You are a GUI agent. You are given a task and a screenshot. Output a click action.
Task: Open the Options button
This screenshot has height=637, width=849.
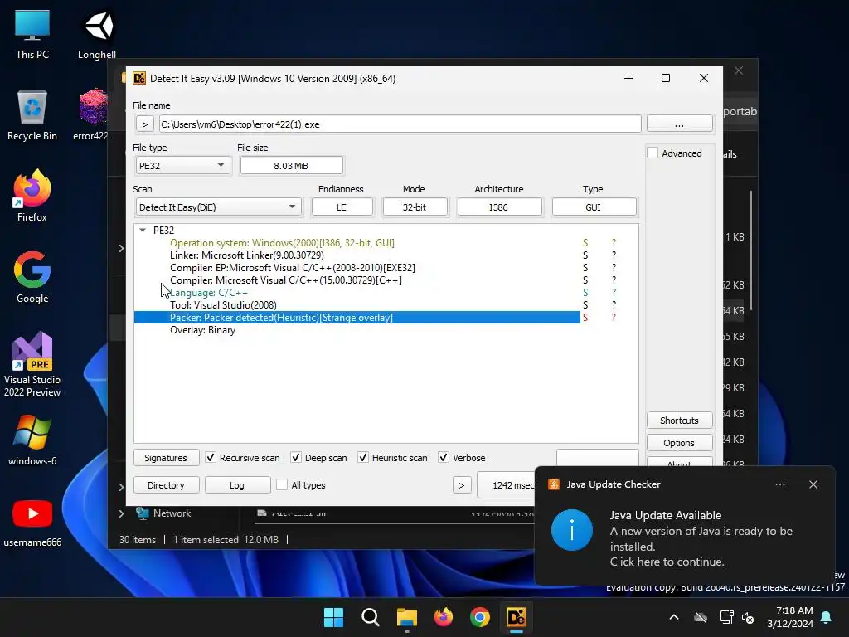tap(679, 443)
